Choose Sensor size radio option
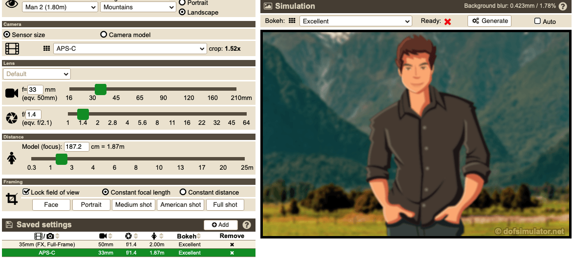This screenshot has height=258, width=574. pos(6,35)
